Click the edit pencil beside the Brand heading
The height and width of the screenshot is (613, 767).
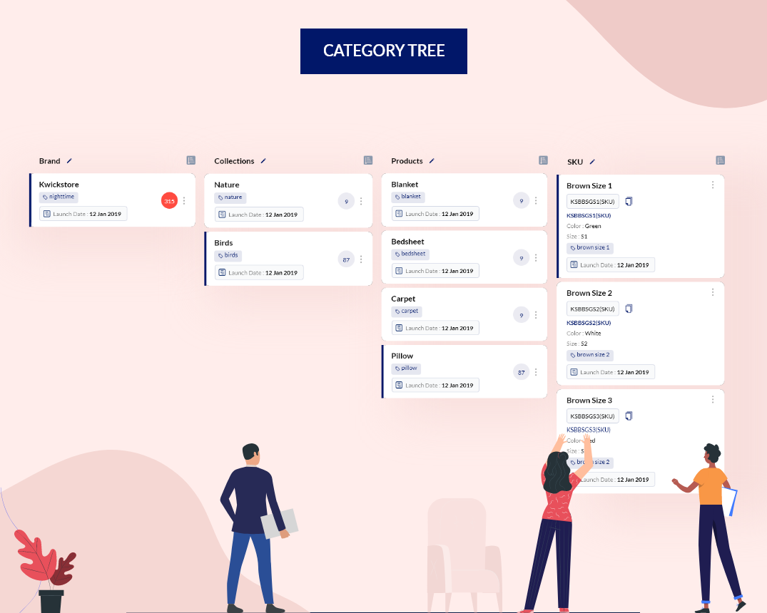click(x=69, y=160)
